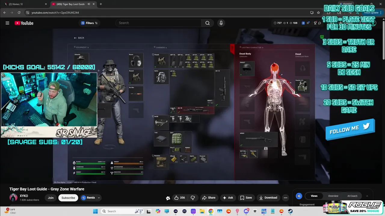Close the Home / X tab
The width and height of the screenshot is (385, 216).
[46, 4]
